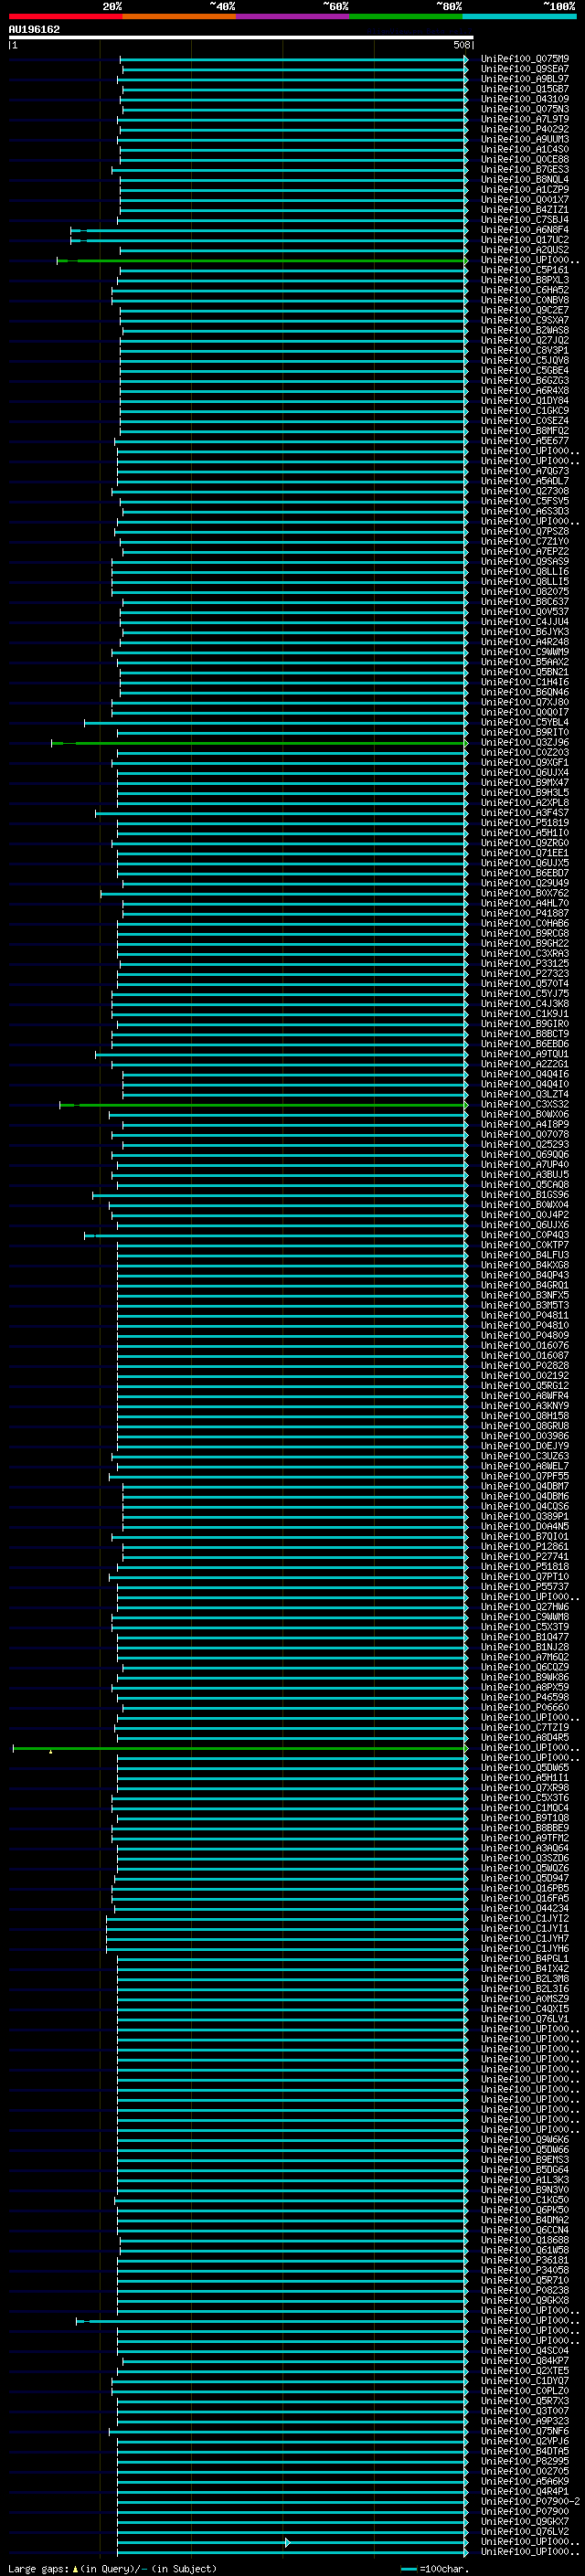Open hit UniRef100_C0P4Q3
The height and width of the screenshot is (2576, 585).
coord(525,1235)
